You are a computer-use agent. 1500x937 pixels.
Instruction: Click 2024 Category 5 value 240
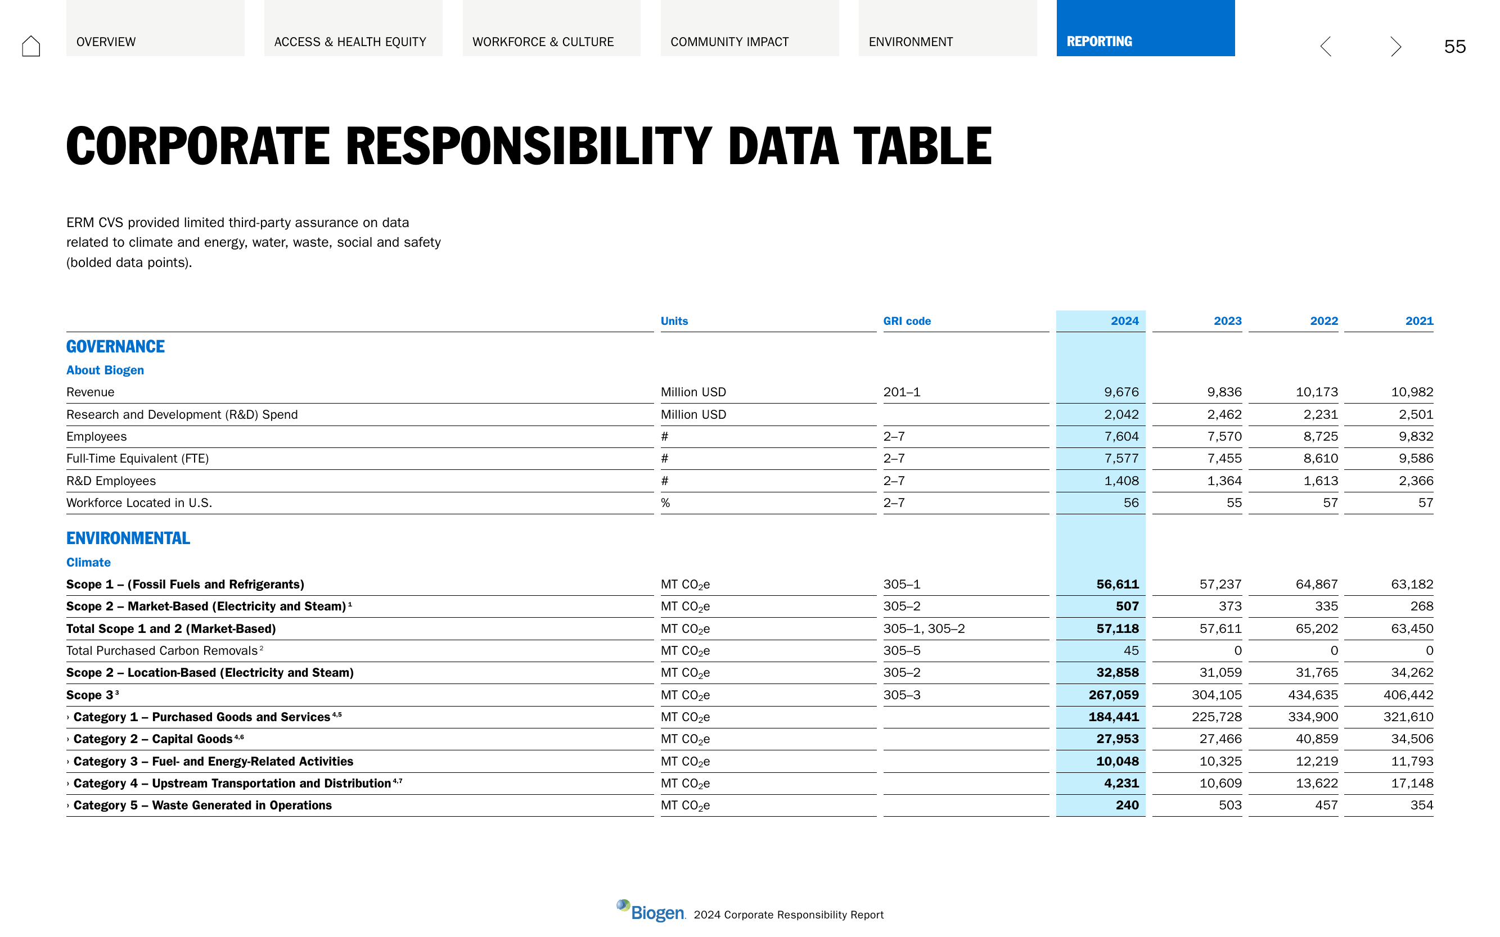click(x=1127, y=805)
